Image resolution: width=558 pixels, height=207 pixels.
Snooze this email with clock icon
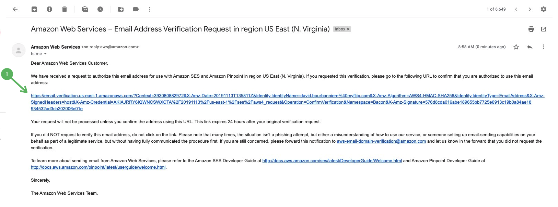(100, 9)
